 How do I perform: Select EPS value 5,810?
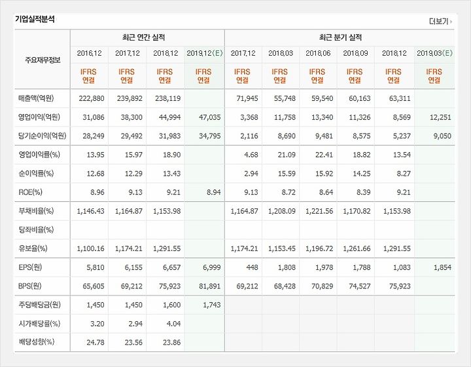tap(96, 267)
